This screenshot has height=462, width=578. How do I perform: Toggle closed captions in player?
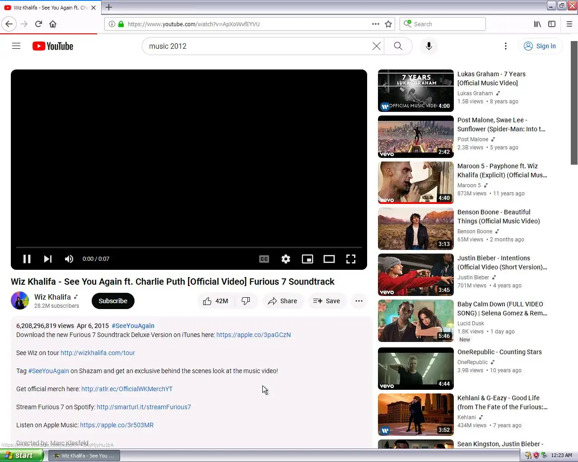click(x=264, y=259)
